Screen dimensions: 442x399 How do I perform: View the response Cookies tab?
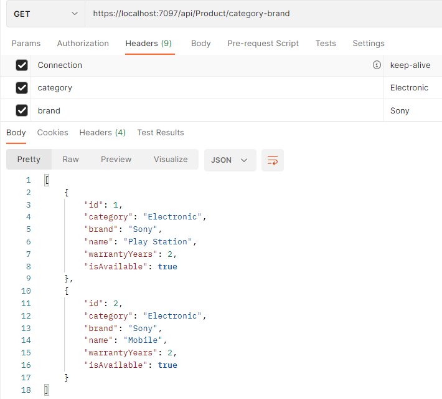point(52,132)
